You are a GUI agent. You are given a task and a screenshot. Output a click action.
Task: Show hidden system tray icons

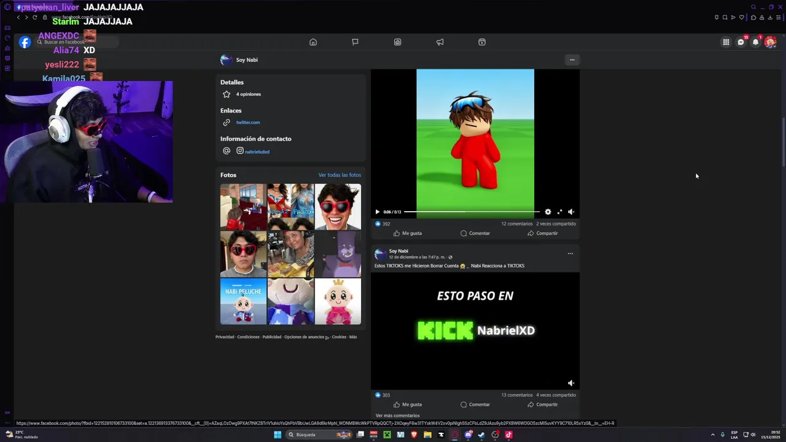[x=712, y=435]
